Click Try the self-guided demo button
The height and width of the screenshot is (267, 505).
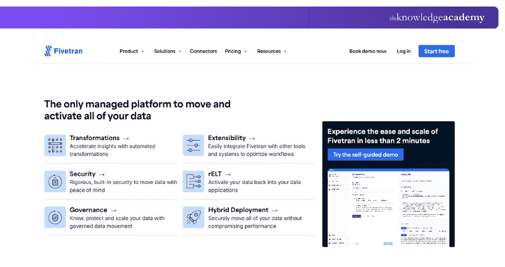pos(365,155)
